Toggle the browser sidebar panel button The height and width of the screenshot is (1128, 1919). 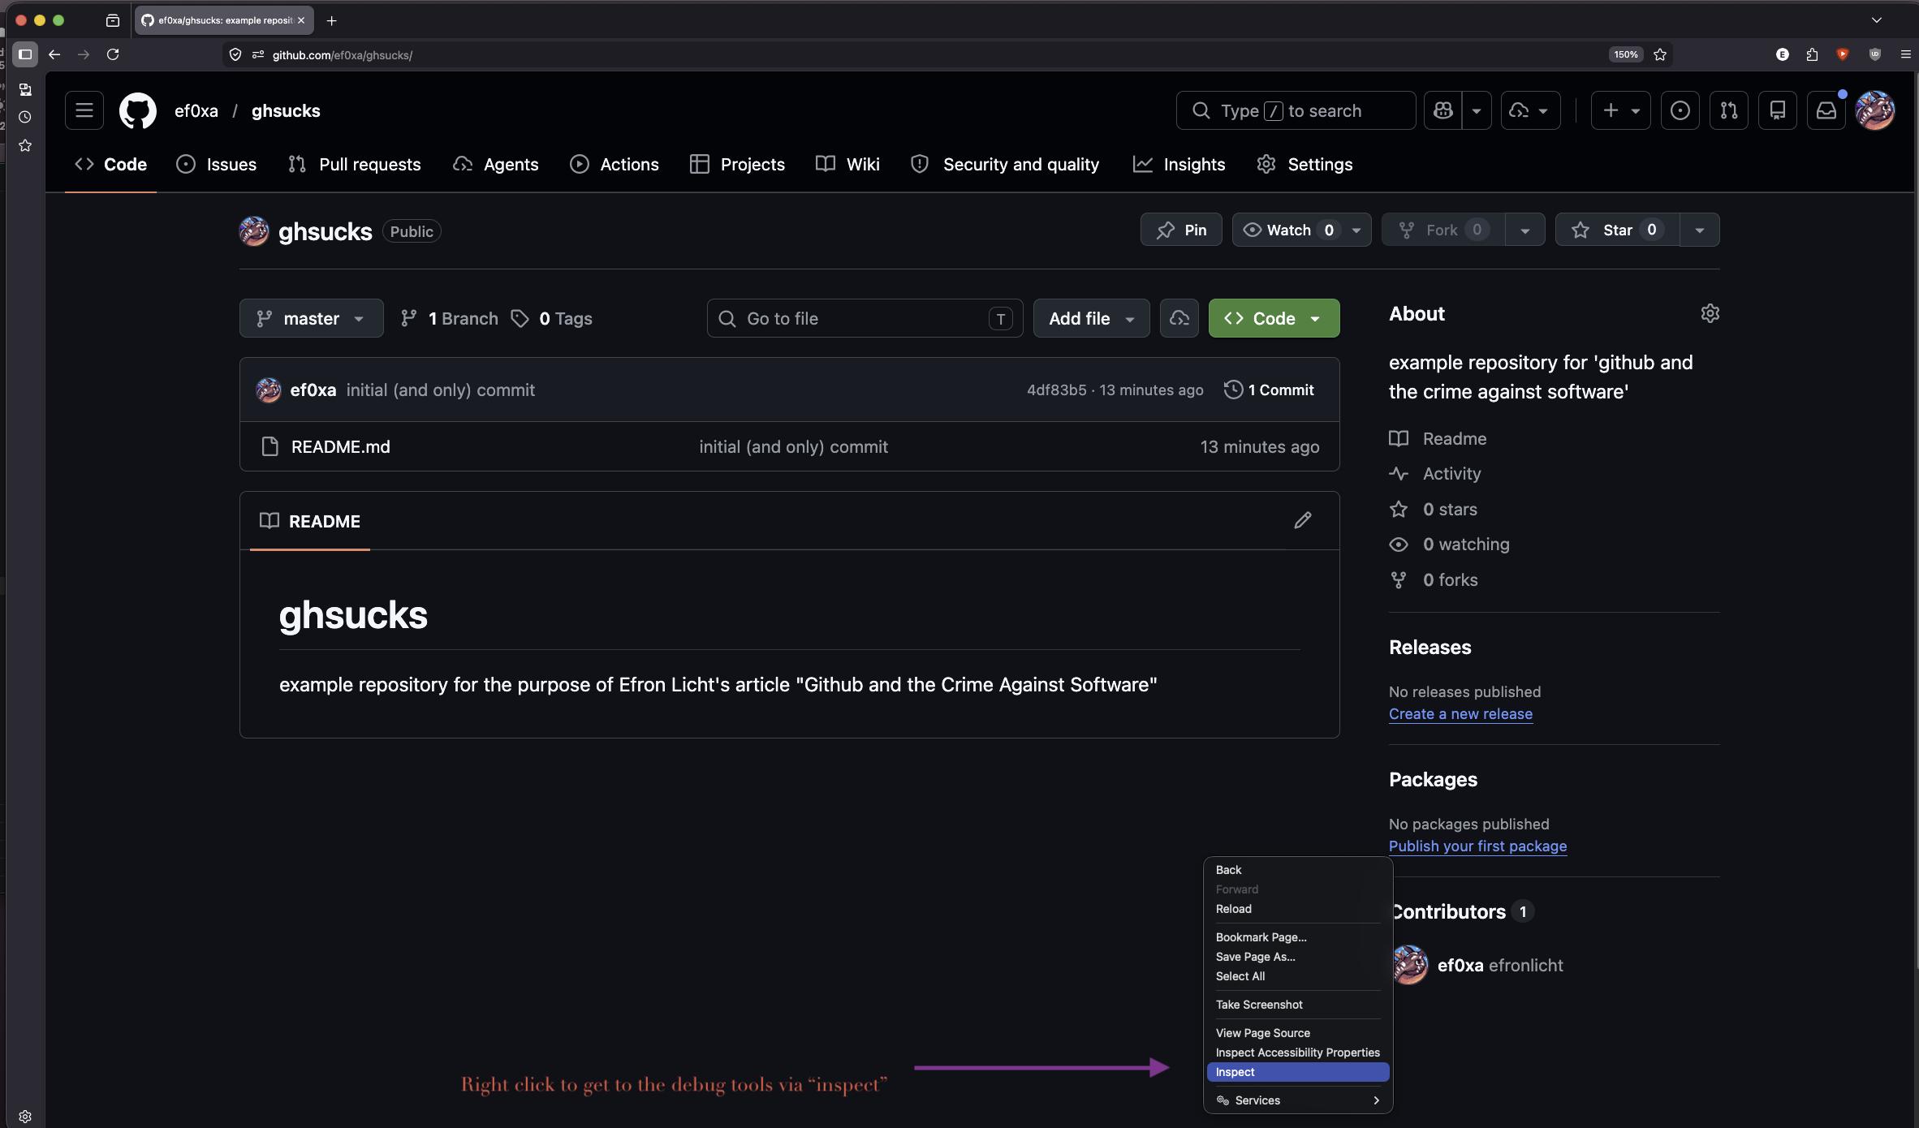(x=25, y=54)
